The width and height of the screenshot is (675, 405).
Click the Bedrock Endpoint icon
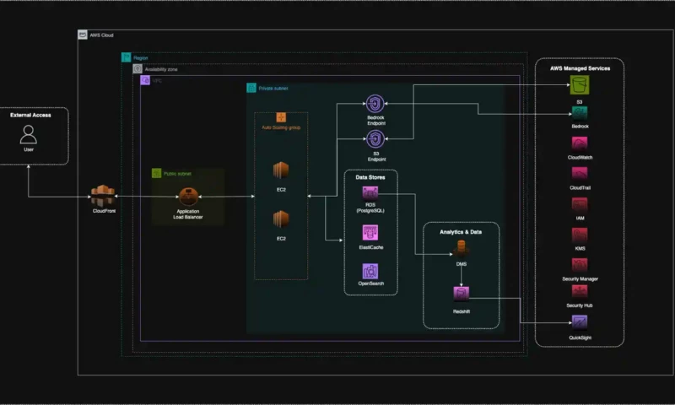375,104
